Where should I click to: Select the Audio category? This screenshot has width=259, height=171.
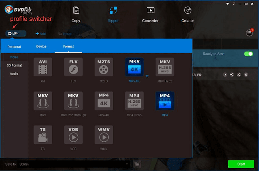click(x=14, y=74)
